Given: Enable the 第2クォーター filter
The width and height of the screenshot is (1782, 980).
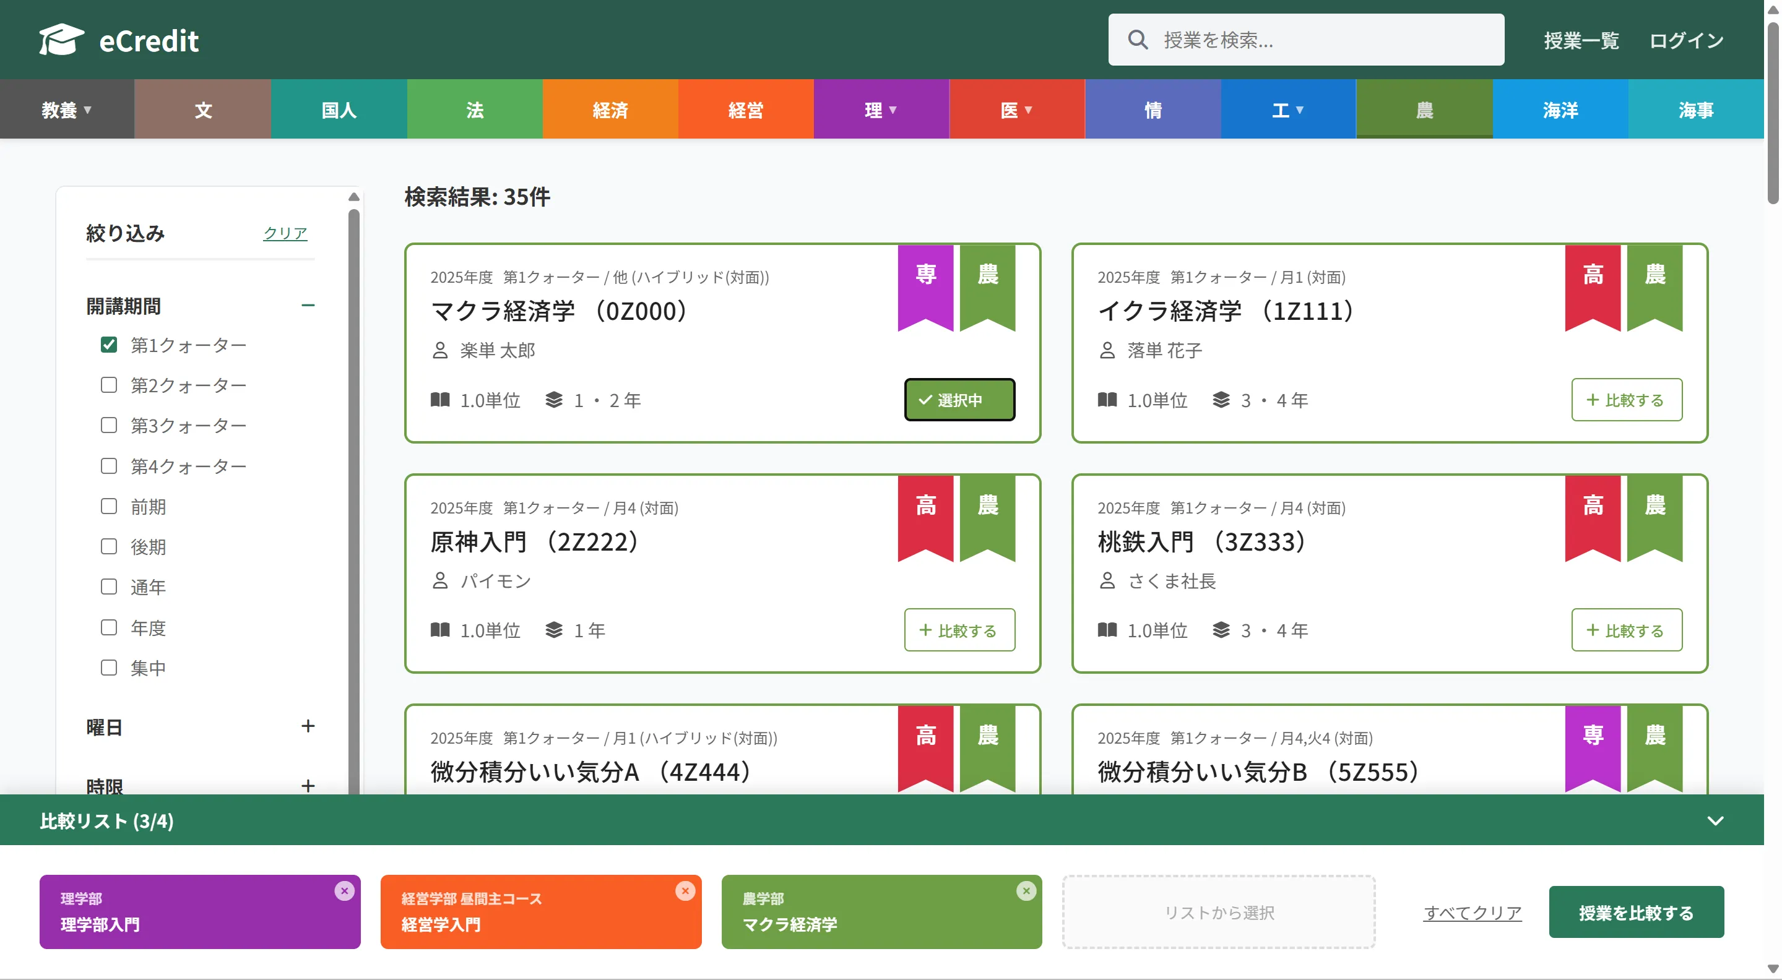Looking at the screenshot, I should [108, 385].
